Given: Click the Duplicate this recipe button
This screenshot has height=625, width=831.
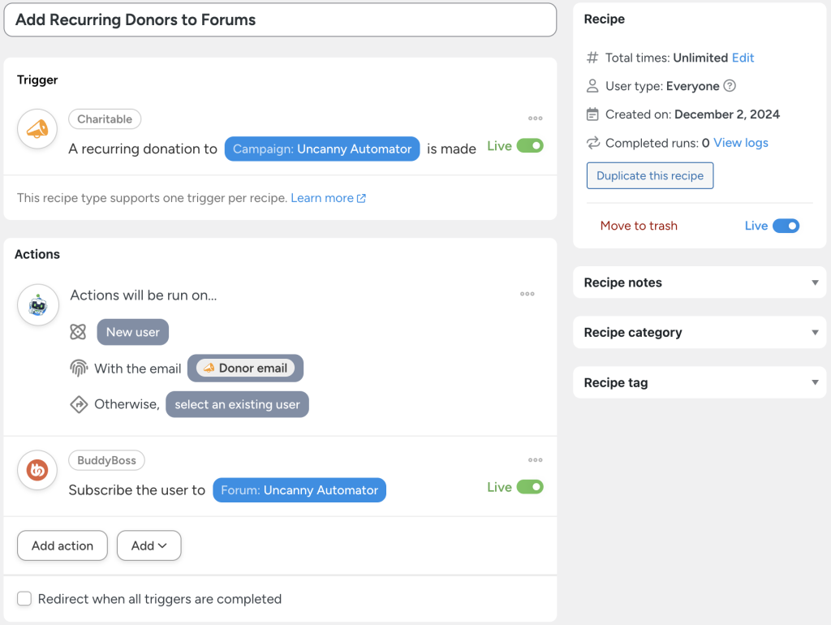Looking at the screenshot, I should click(x=649, y=175).
